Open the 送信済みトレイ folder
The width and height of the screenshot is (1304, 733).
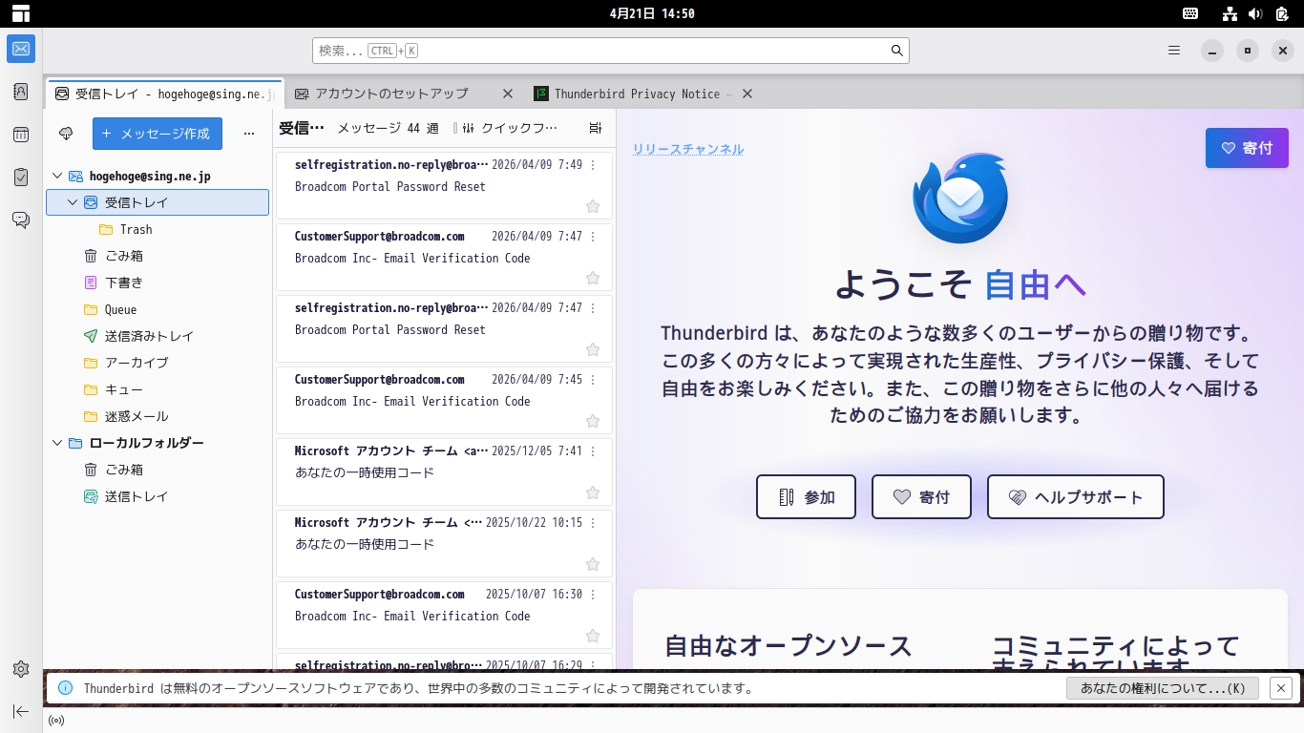tap(158, 336)
